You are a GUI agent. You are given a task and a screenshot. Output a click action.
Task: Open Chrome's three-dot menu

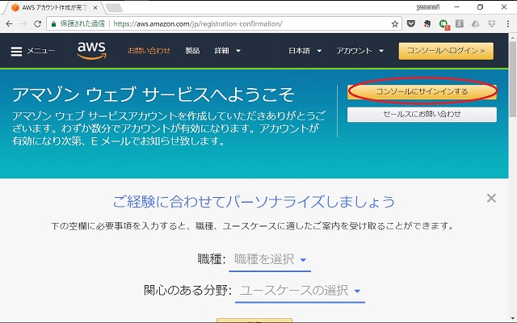point(508,23)
